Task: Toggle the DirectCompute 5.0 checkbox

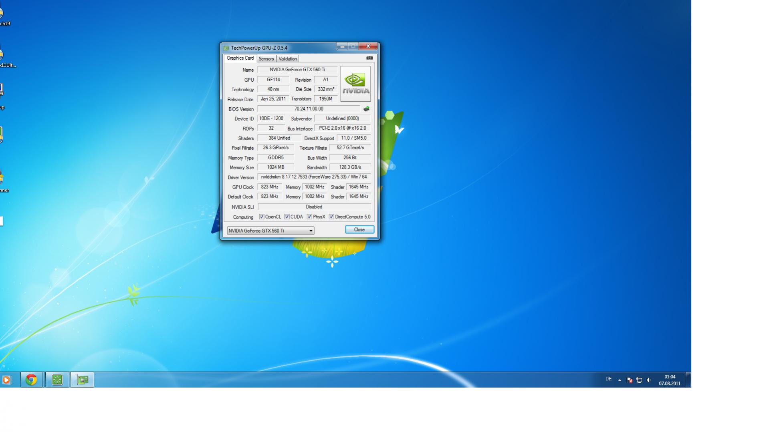Action: [x=331, y=217]
